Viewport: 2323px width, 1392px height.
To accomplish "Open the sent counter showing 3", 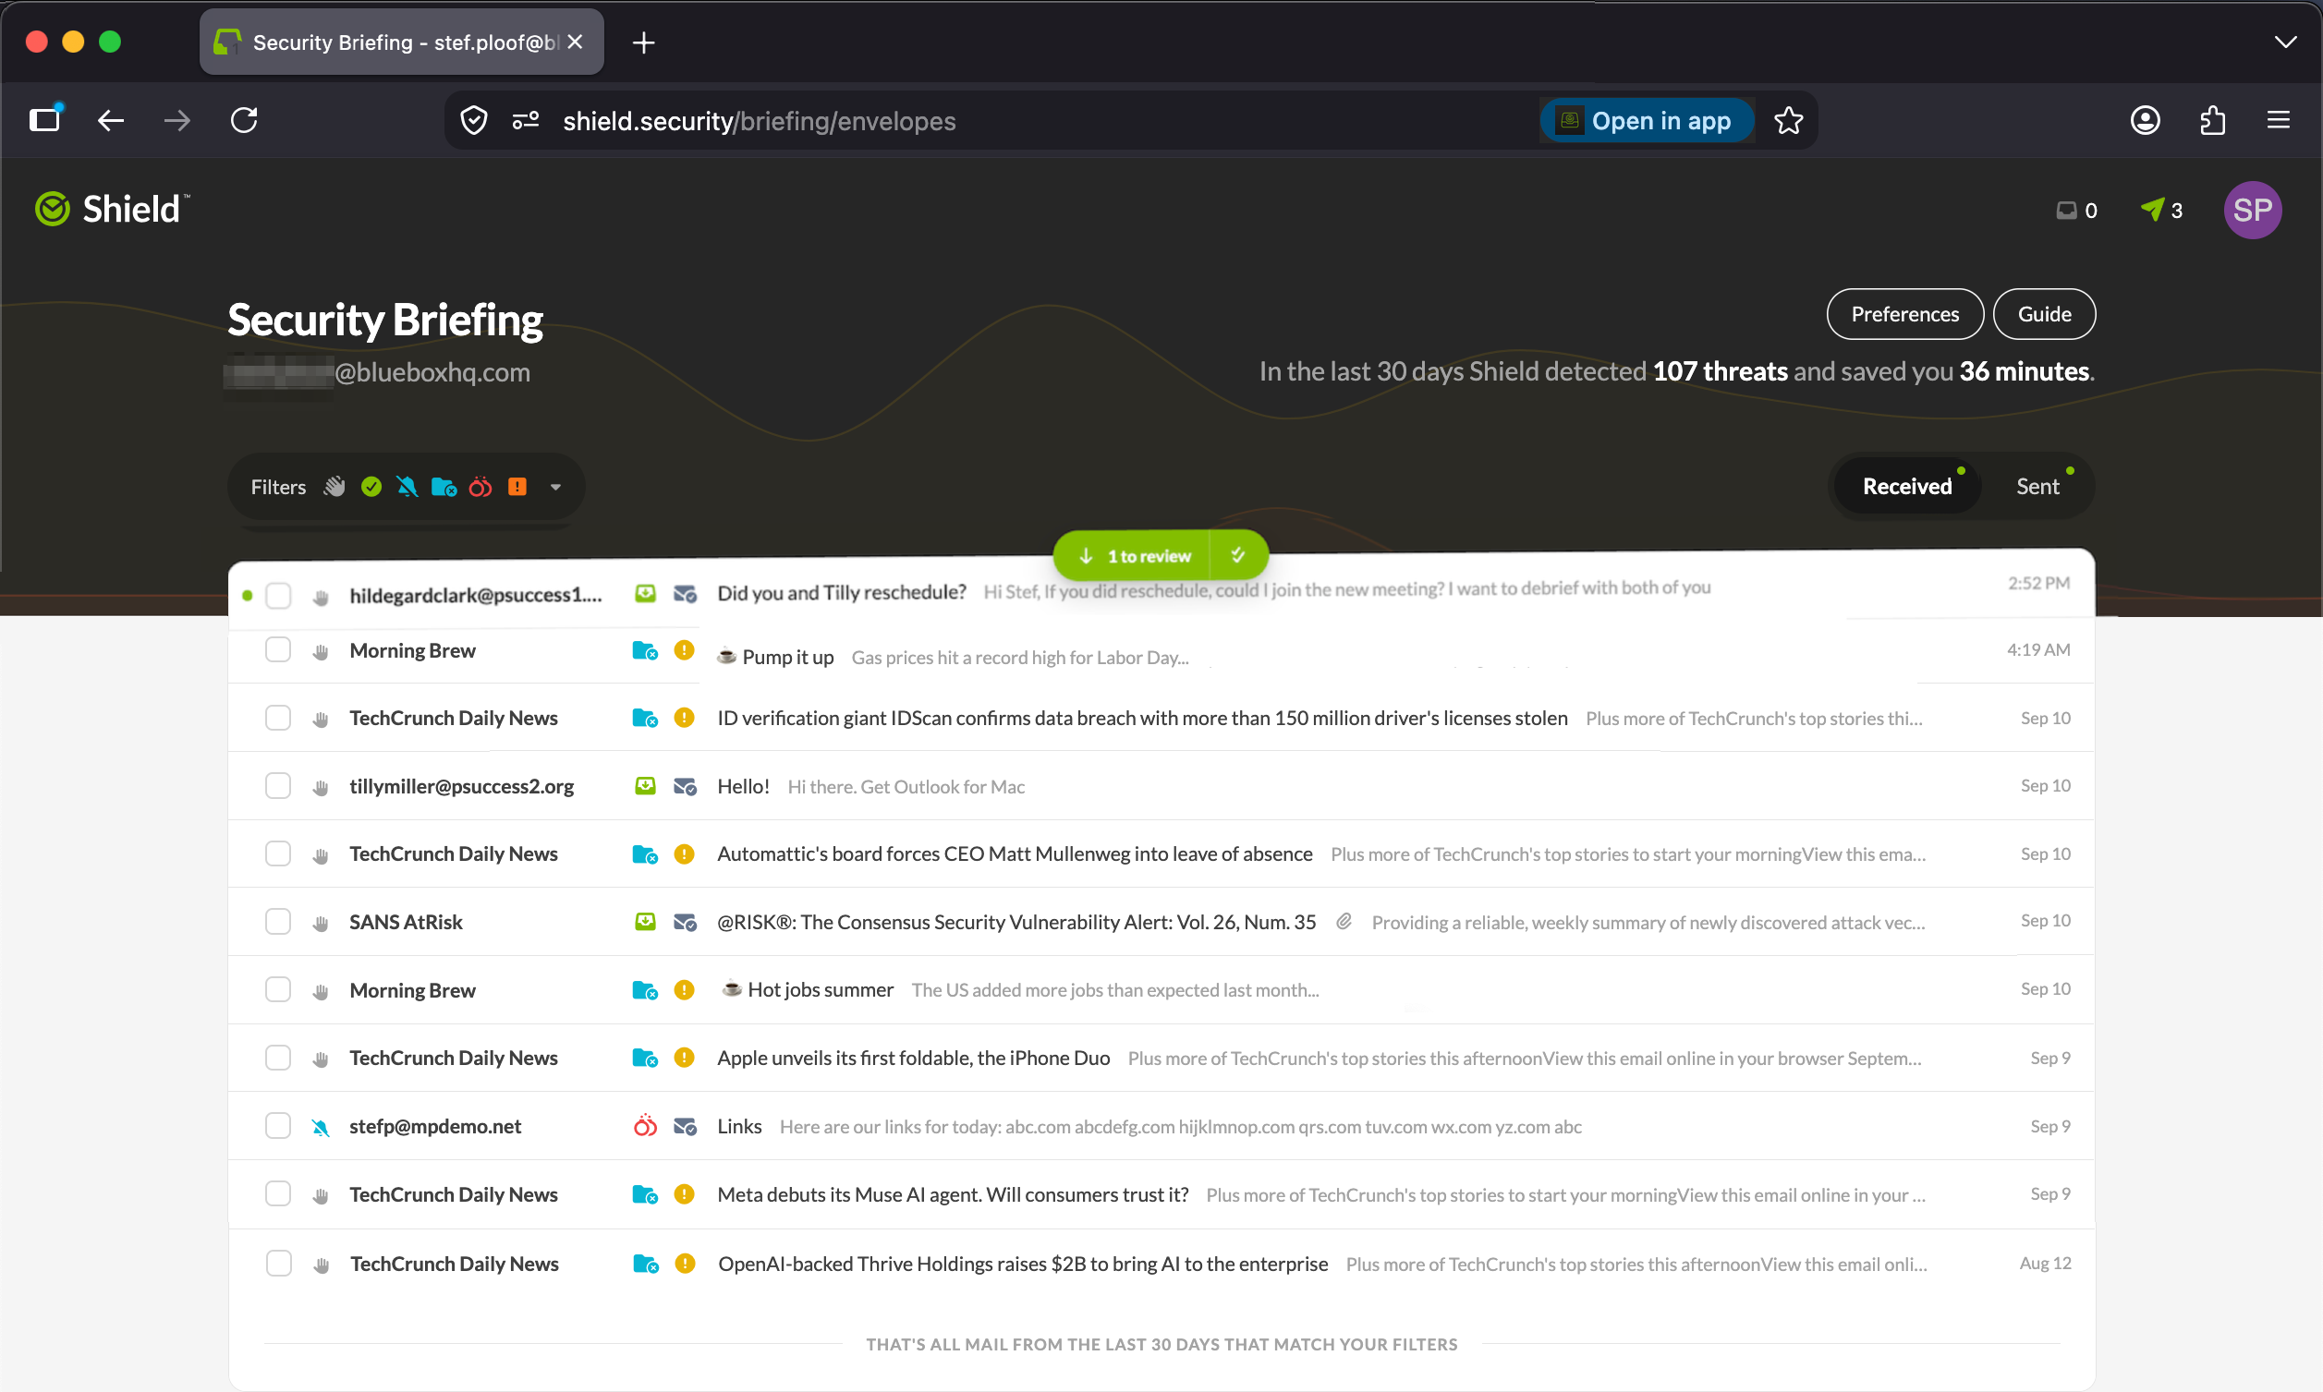I will (x=2160, y=210).
